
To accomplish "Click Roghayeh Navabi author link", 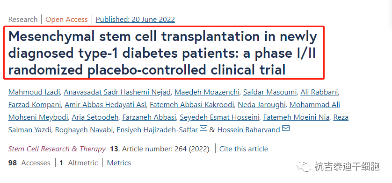I will 84,130.
